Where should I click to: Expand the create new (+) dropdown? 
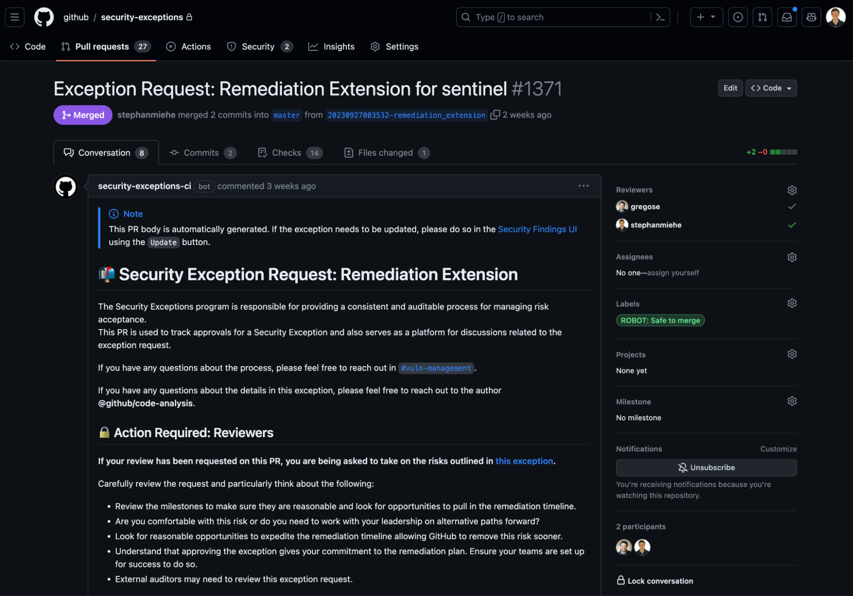click(x=706, y=17)
